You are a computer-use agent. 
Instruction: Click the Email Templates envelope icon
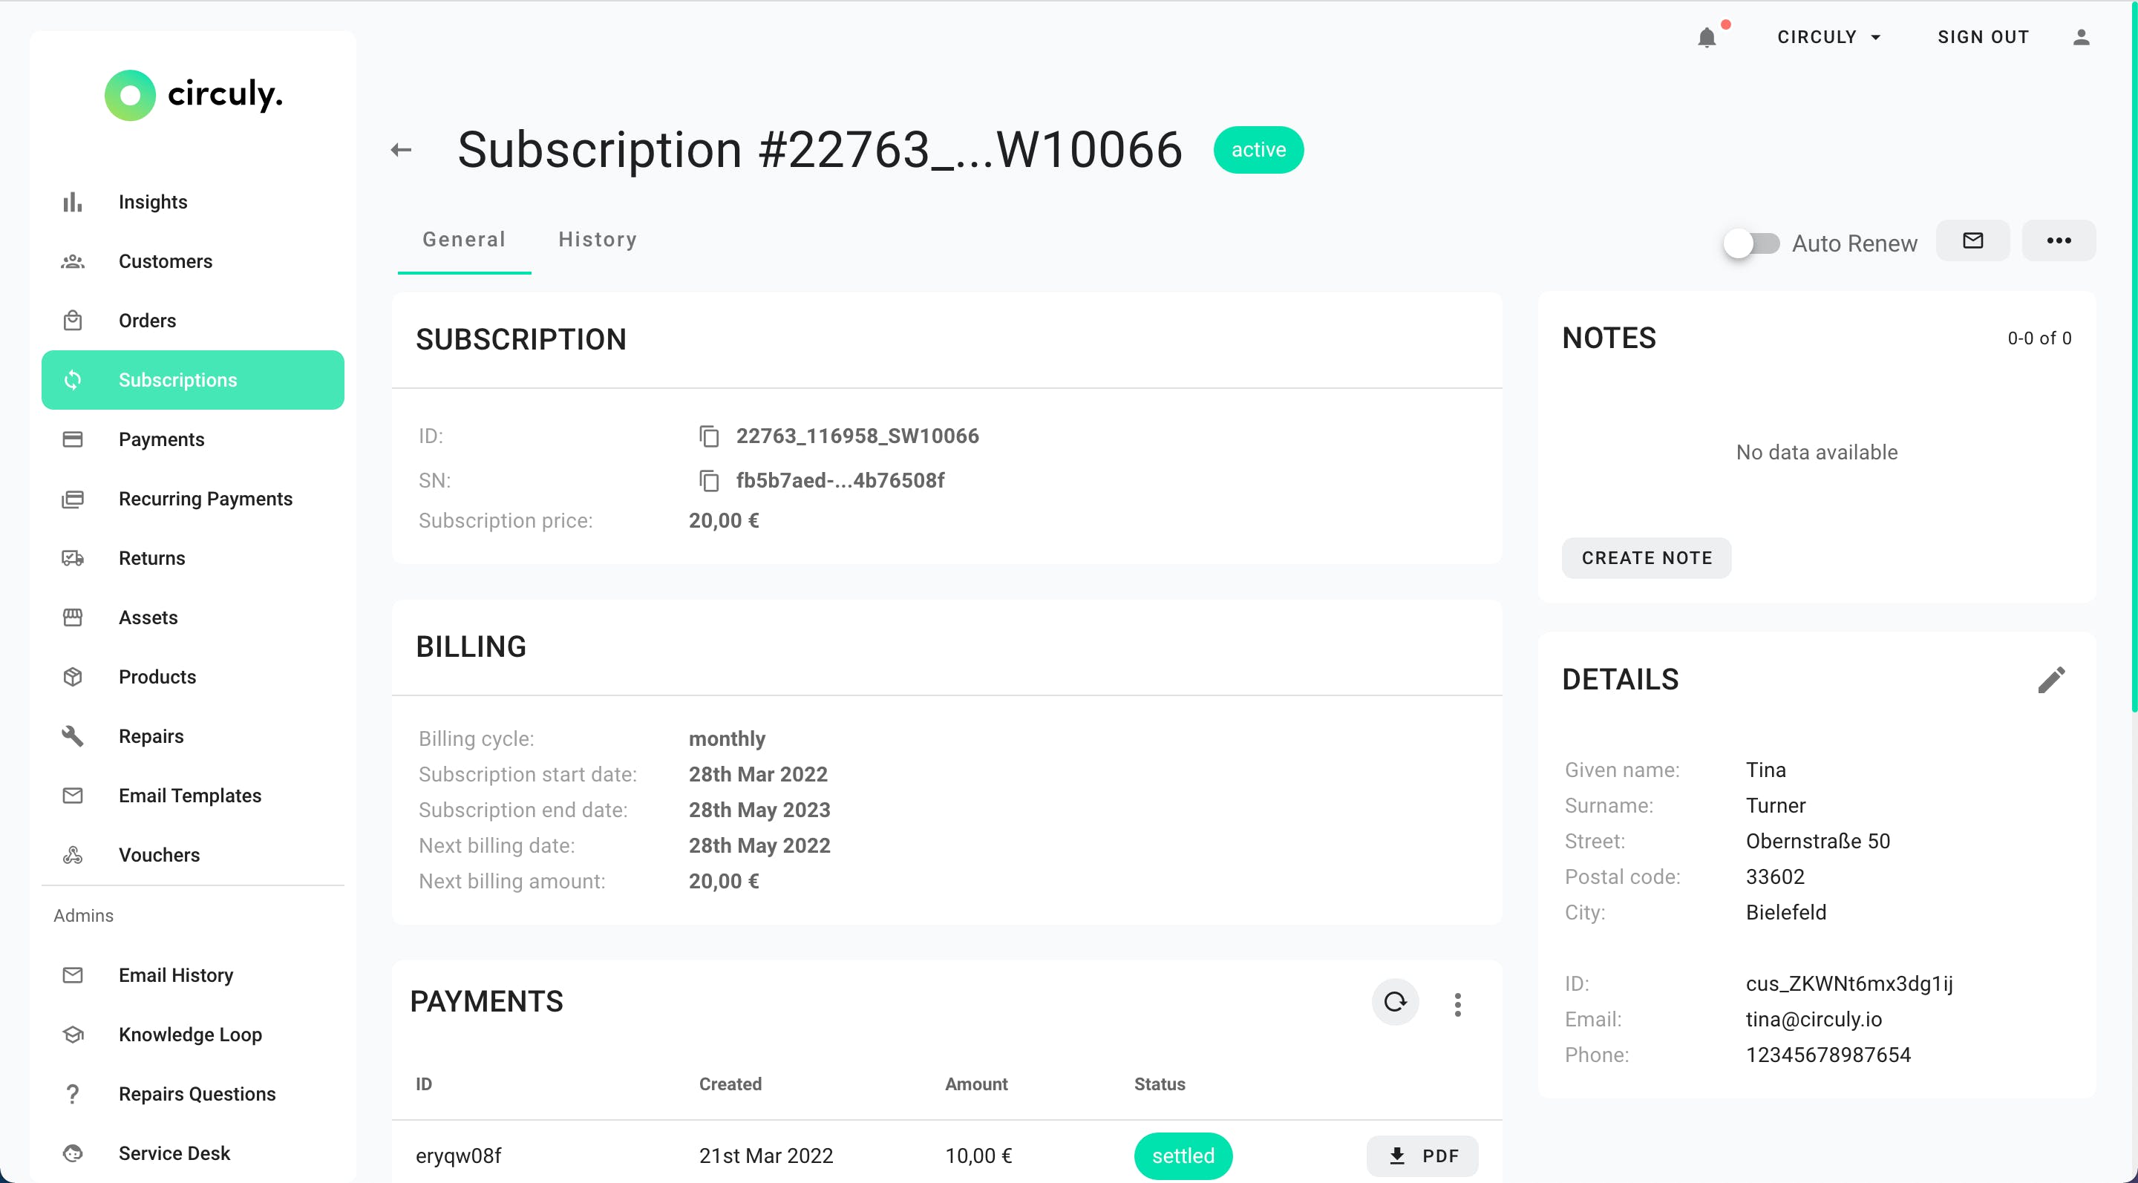73,796
